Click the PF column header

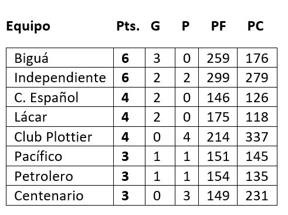[x=218, y=26]
